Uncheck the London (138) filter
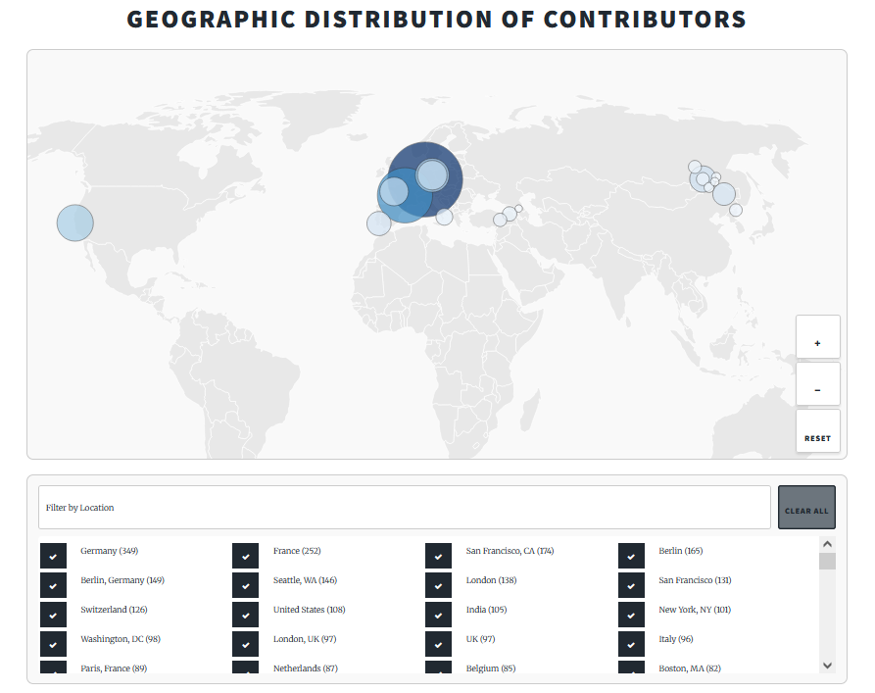 click(x=438, y=584)
